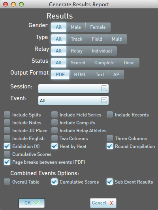Disable the Round Compilation checkbox
The height and width of the screenshot is (210, 158).
coord(110,146)
